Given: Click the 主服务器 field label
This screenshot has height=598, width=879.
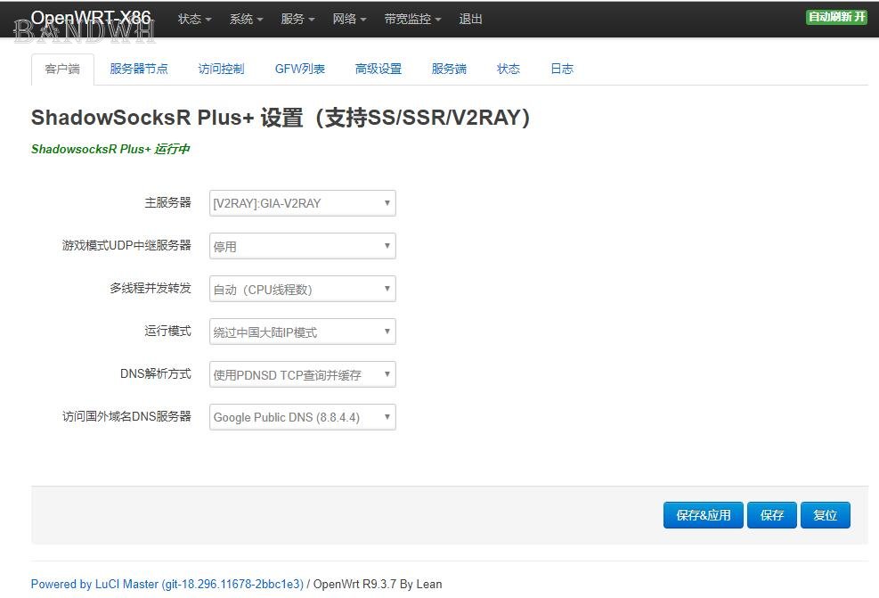Looking at the screenshot, I should click(167, 202).
